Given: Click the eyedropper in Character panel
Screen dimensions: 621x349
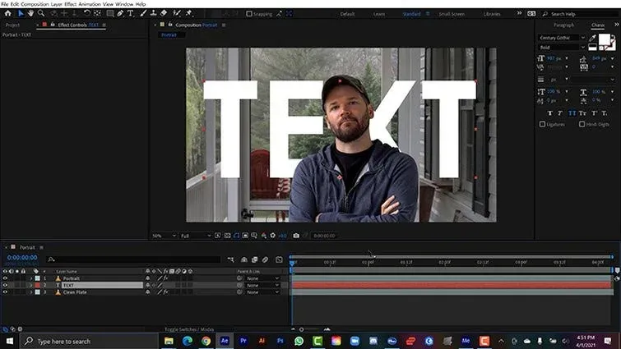Looking at the screenshot, I should tap(592, 38).
